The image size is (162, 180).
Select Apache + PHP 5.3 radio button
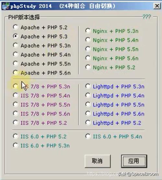pos(16,36)
